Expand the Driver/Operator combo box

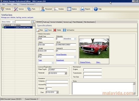click(x=75, y=57)
